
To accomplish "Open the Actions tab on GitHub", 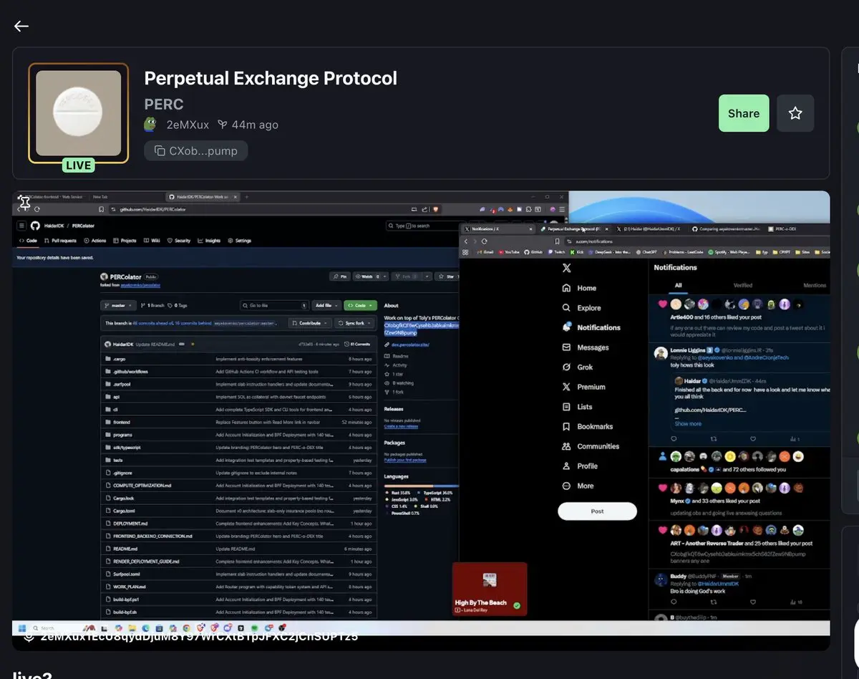I will click(96, 241).
